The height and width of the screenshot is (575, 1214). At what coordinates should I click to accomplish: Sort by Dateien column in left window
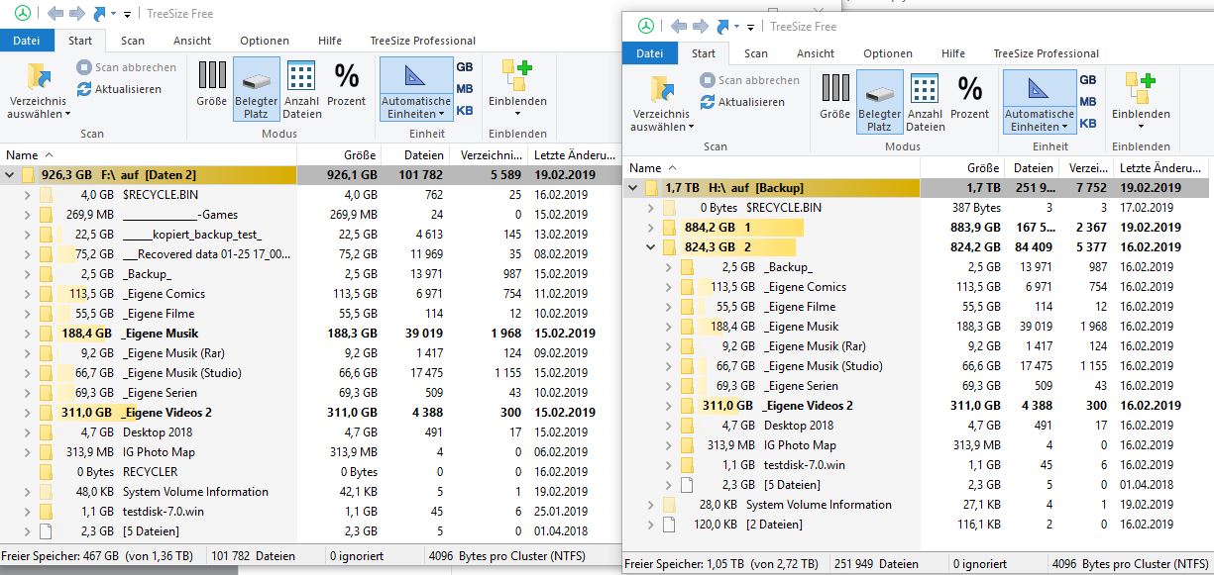(x=416, y=155)
